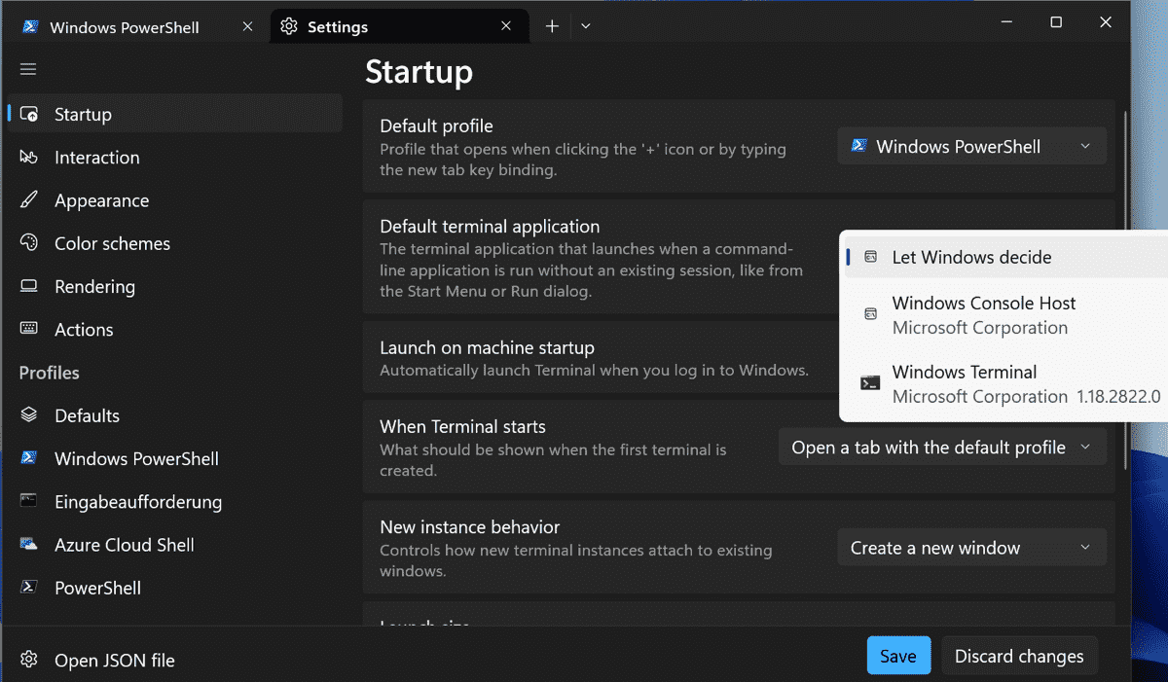
Task: Click the Interaction cursor icon in the sidebar
Action: (29, 158)
